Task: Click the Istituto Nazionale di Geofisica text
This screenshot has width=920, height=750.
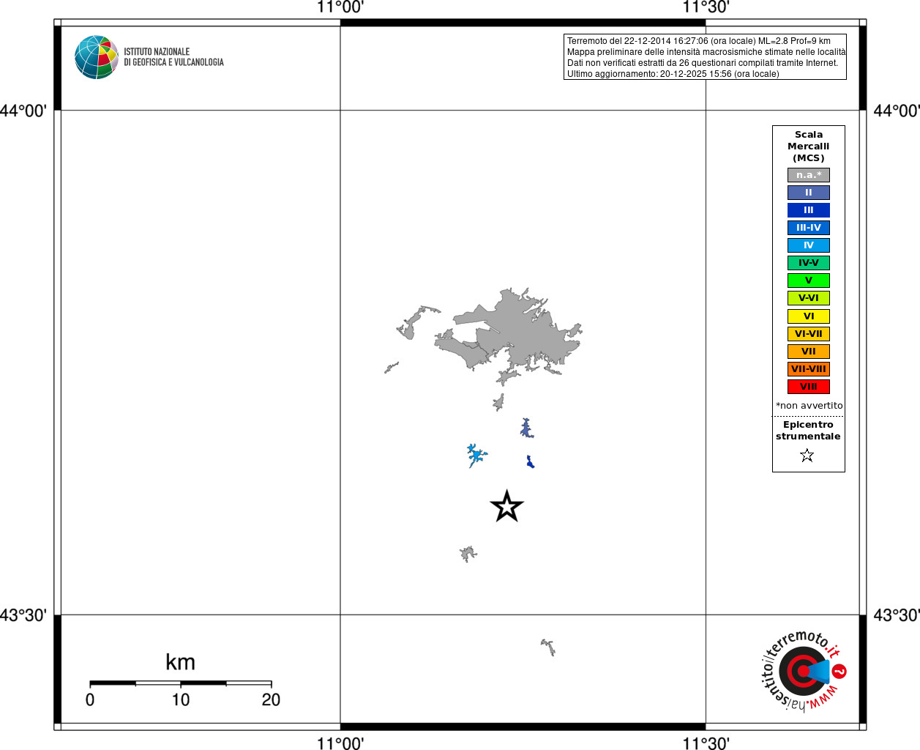Action: pos(173,57)
